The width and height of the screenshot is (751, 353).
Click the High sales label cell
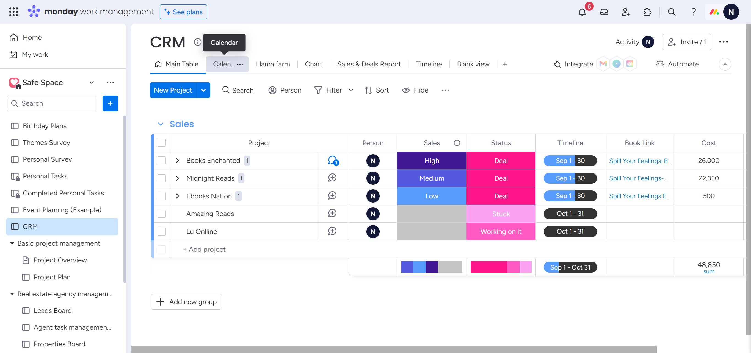pyautogui.click(x=432, y=160)
